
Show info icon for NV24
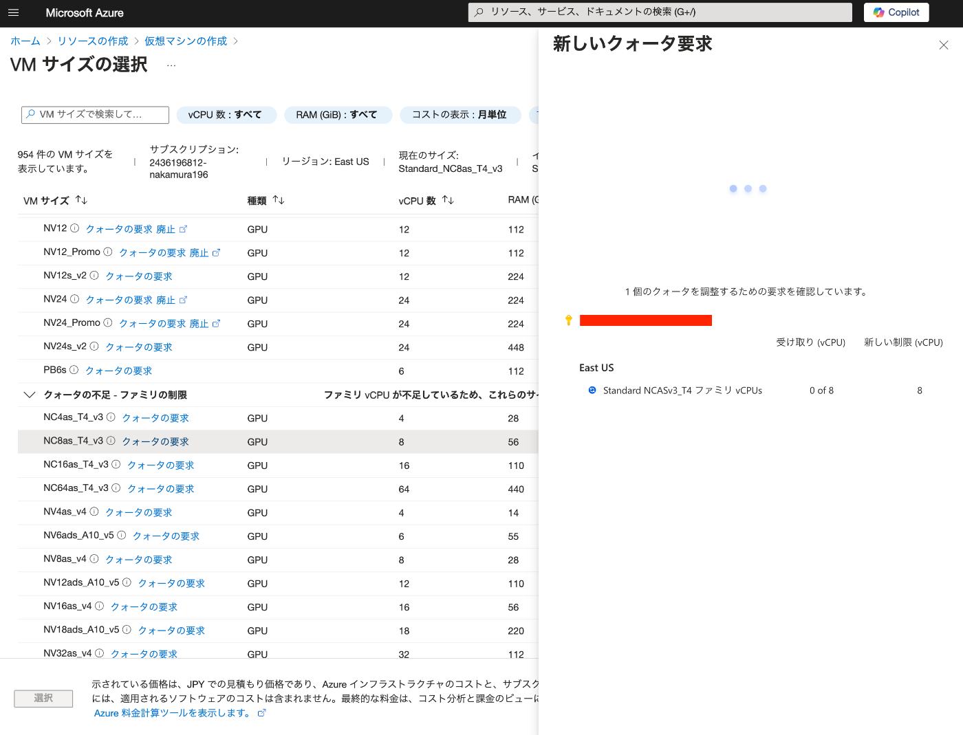point(75,299)
